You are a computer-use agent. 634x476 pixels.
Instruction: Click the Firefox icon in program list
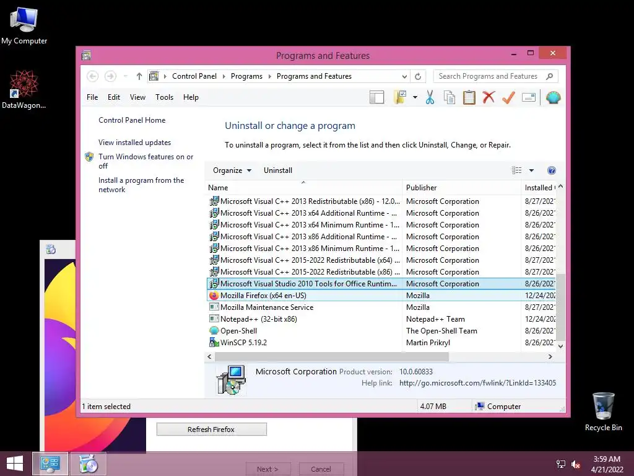pyautogui.click(x=214, y=296)
